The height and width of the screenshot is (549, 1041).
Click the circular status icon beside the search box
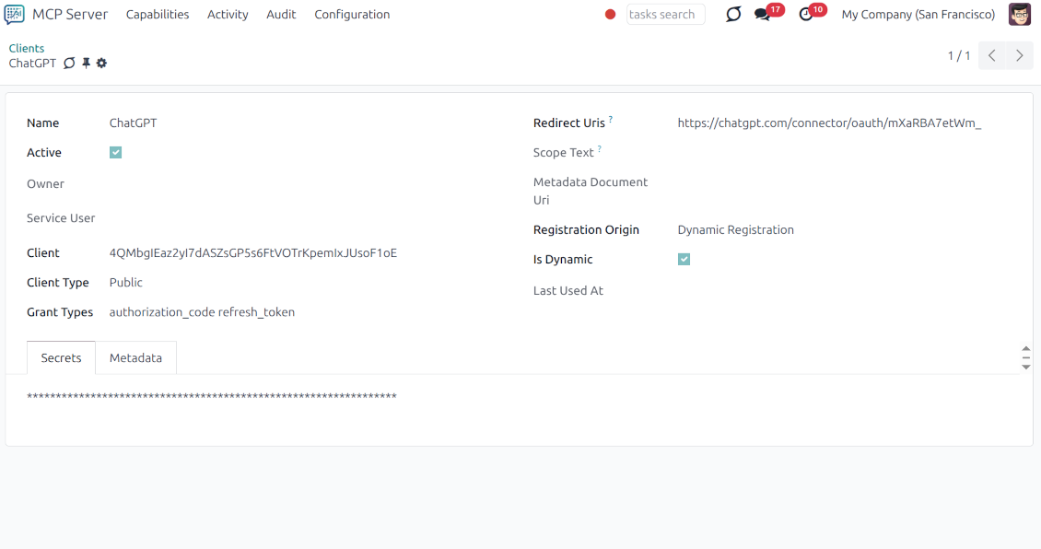[x=732, y=14]
